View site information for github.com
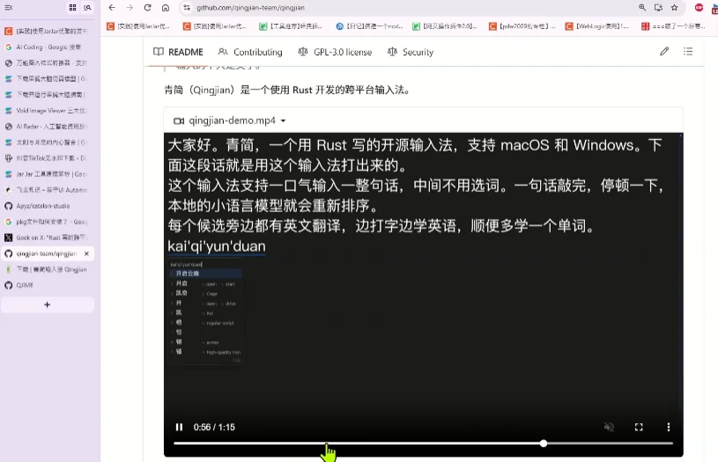Image resolution: width=718 pixels, height=462 pixels. point(187,7)
